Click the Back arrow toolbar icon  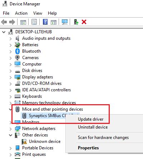4,22
